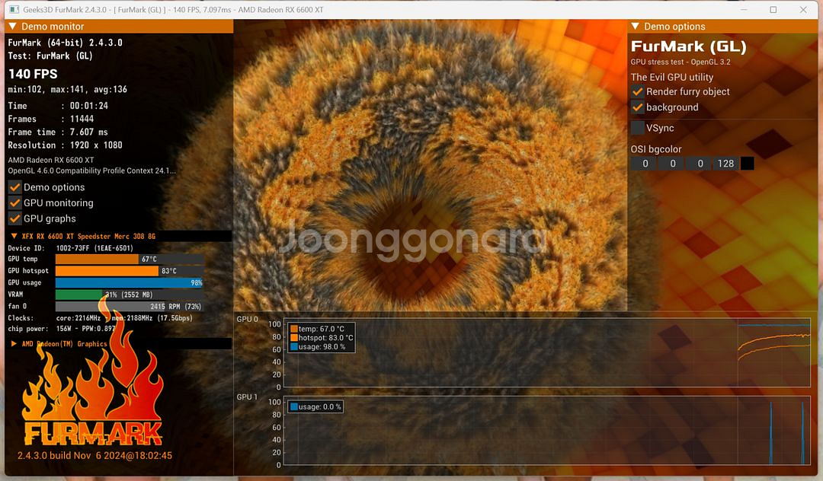
Task: Expand the AMD Radeon(TM) Graphics section
Action: click(14, 344)
